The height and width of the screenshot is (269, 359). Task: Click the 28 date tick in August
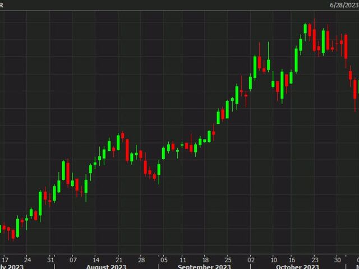click(141, 259)
